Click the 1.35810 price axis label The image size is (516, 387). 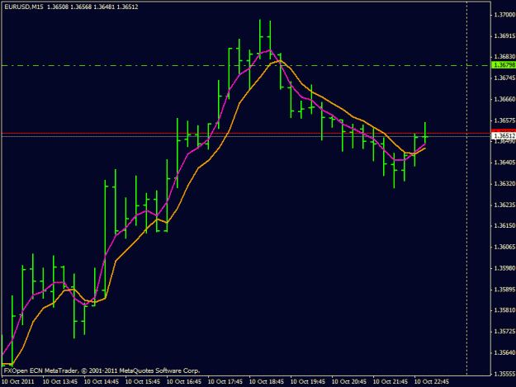(504, 310)
